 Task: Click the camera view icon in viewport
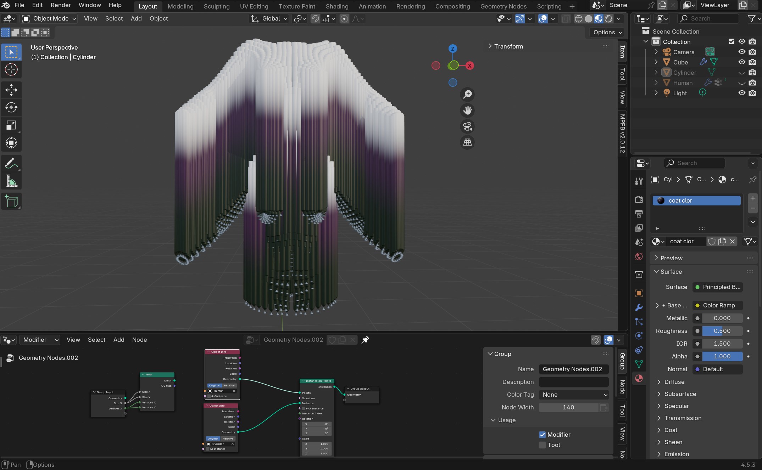(x=467, y=126)
